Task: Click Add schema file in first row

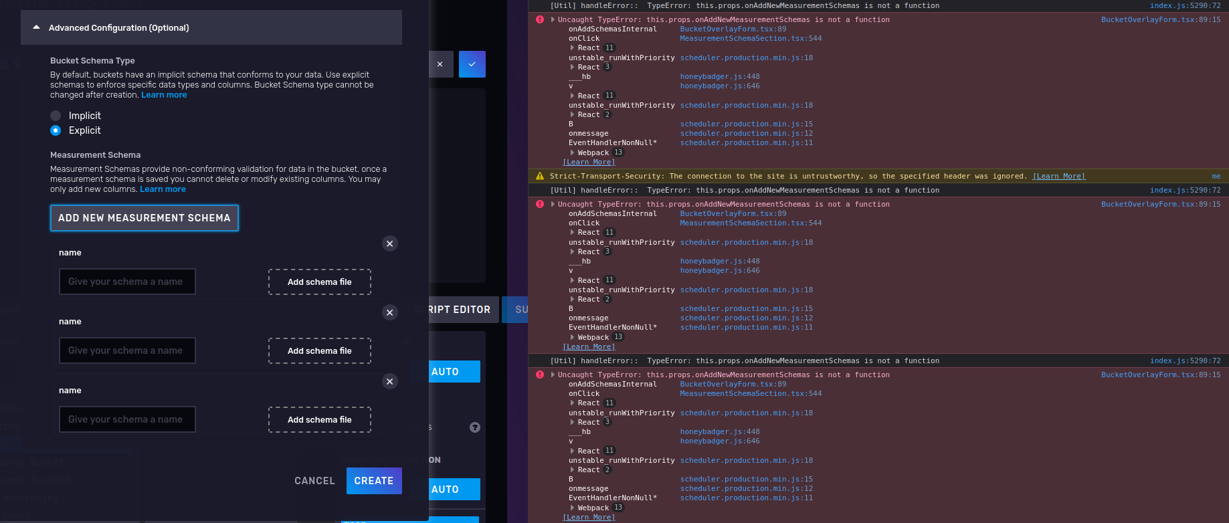Action: point(320,282)
